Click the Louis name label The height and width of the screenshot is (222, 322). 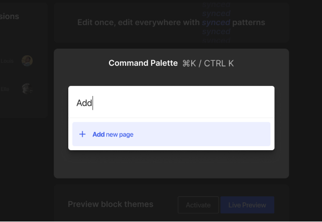pos(6,61)
